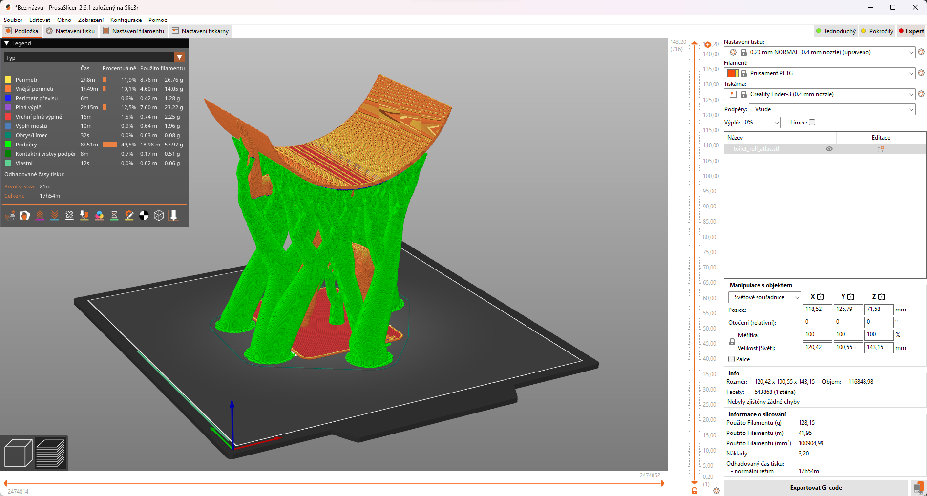Toggle vertical slider lock icon
Image resolution: width=927 pixels, height=496 pixels.
pos(695,491)
